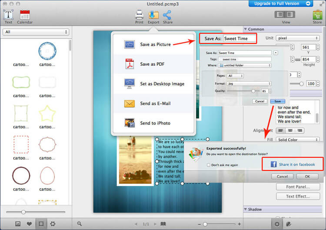Select the Text tool in toolbar

pyautogui.click(x=8, y=17)
